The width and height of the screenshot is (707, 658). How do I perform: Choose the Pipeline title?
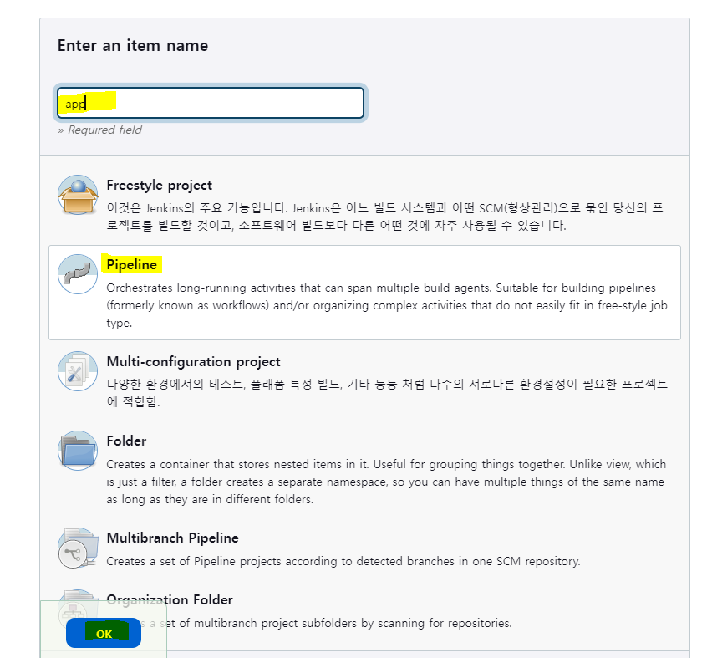132,265
